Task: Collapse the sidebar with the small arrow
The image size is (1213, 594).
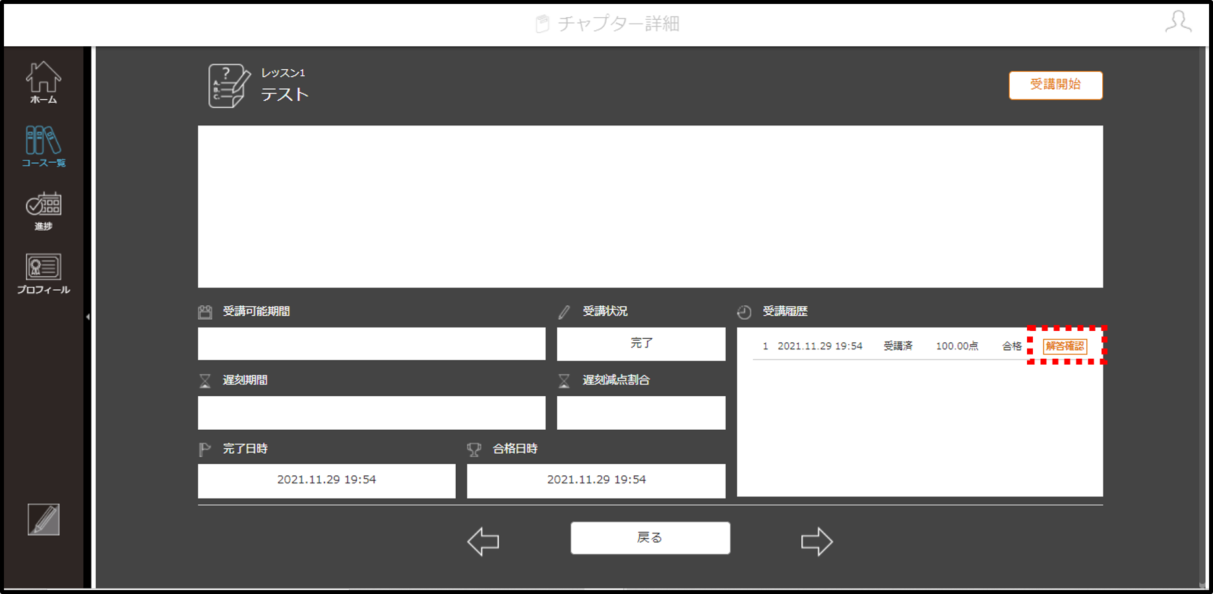Action: [88, 317]
